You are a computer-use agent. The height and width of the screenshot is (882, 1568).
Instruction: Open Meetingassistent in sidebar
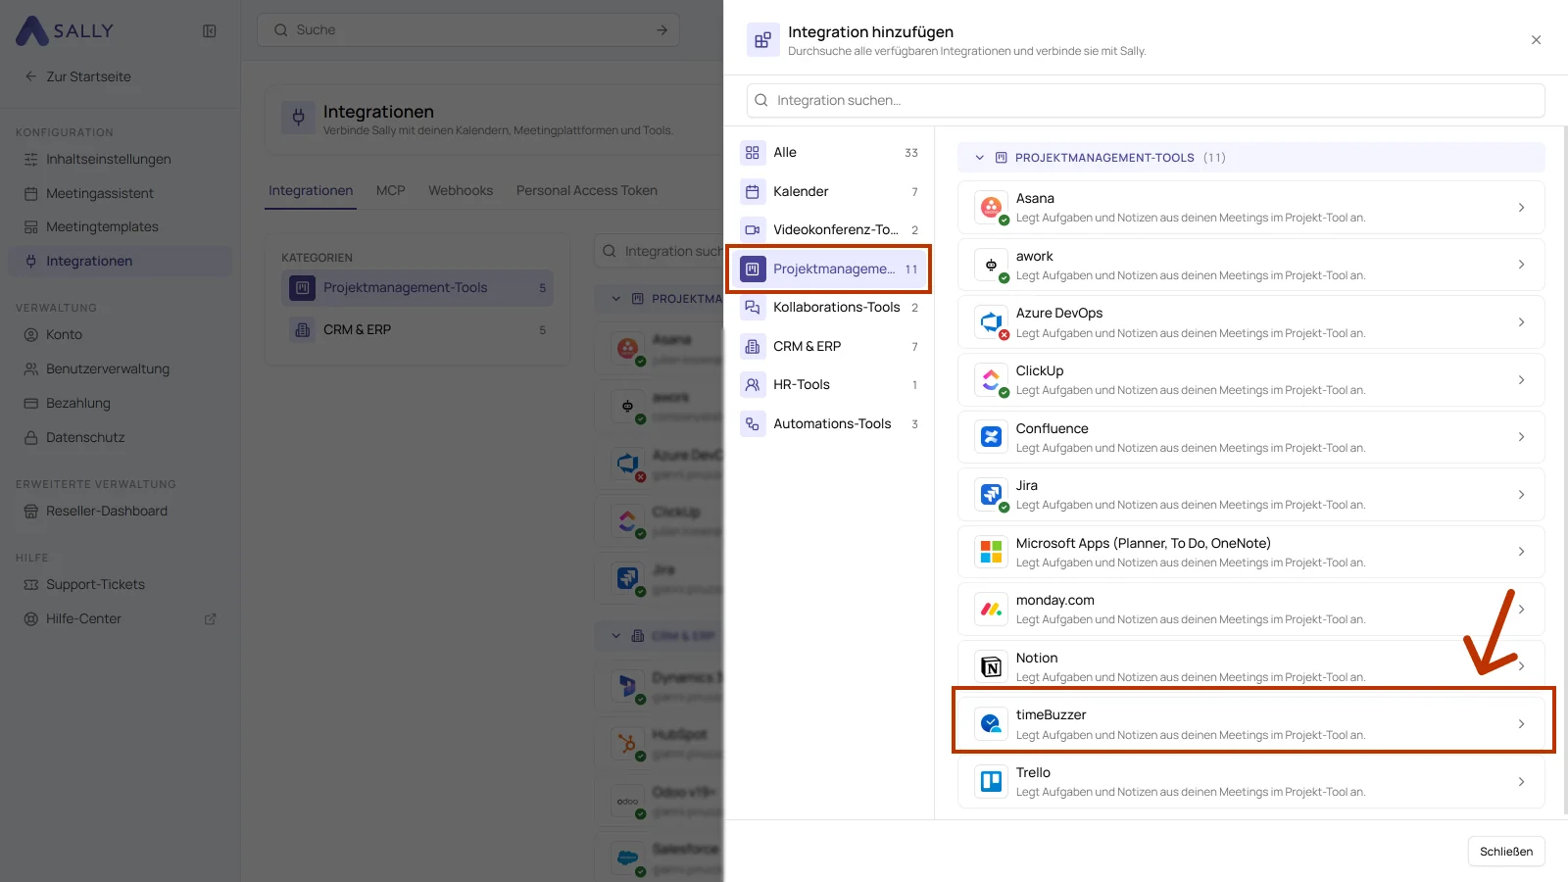click(x=120, y=193)
